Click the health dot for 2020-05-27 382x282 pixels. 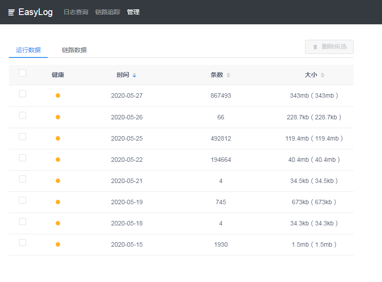click(x=58, y=95)
